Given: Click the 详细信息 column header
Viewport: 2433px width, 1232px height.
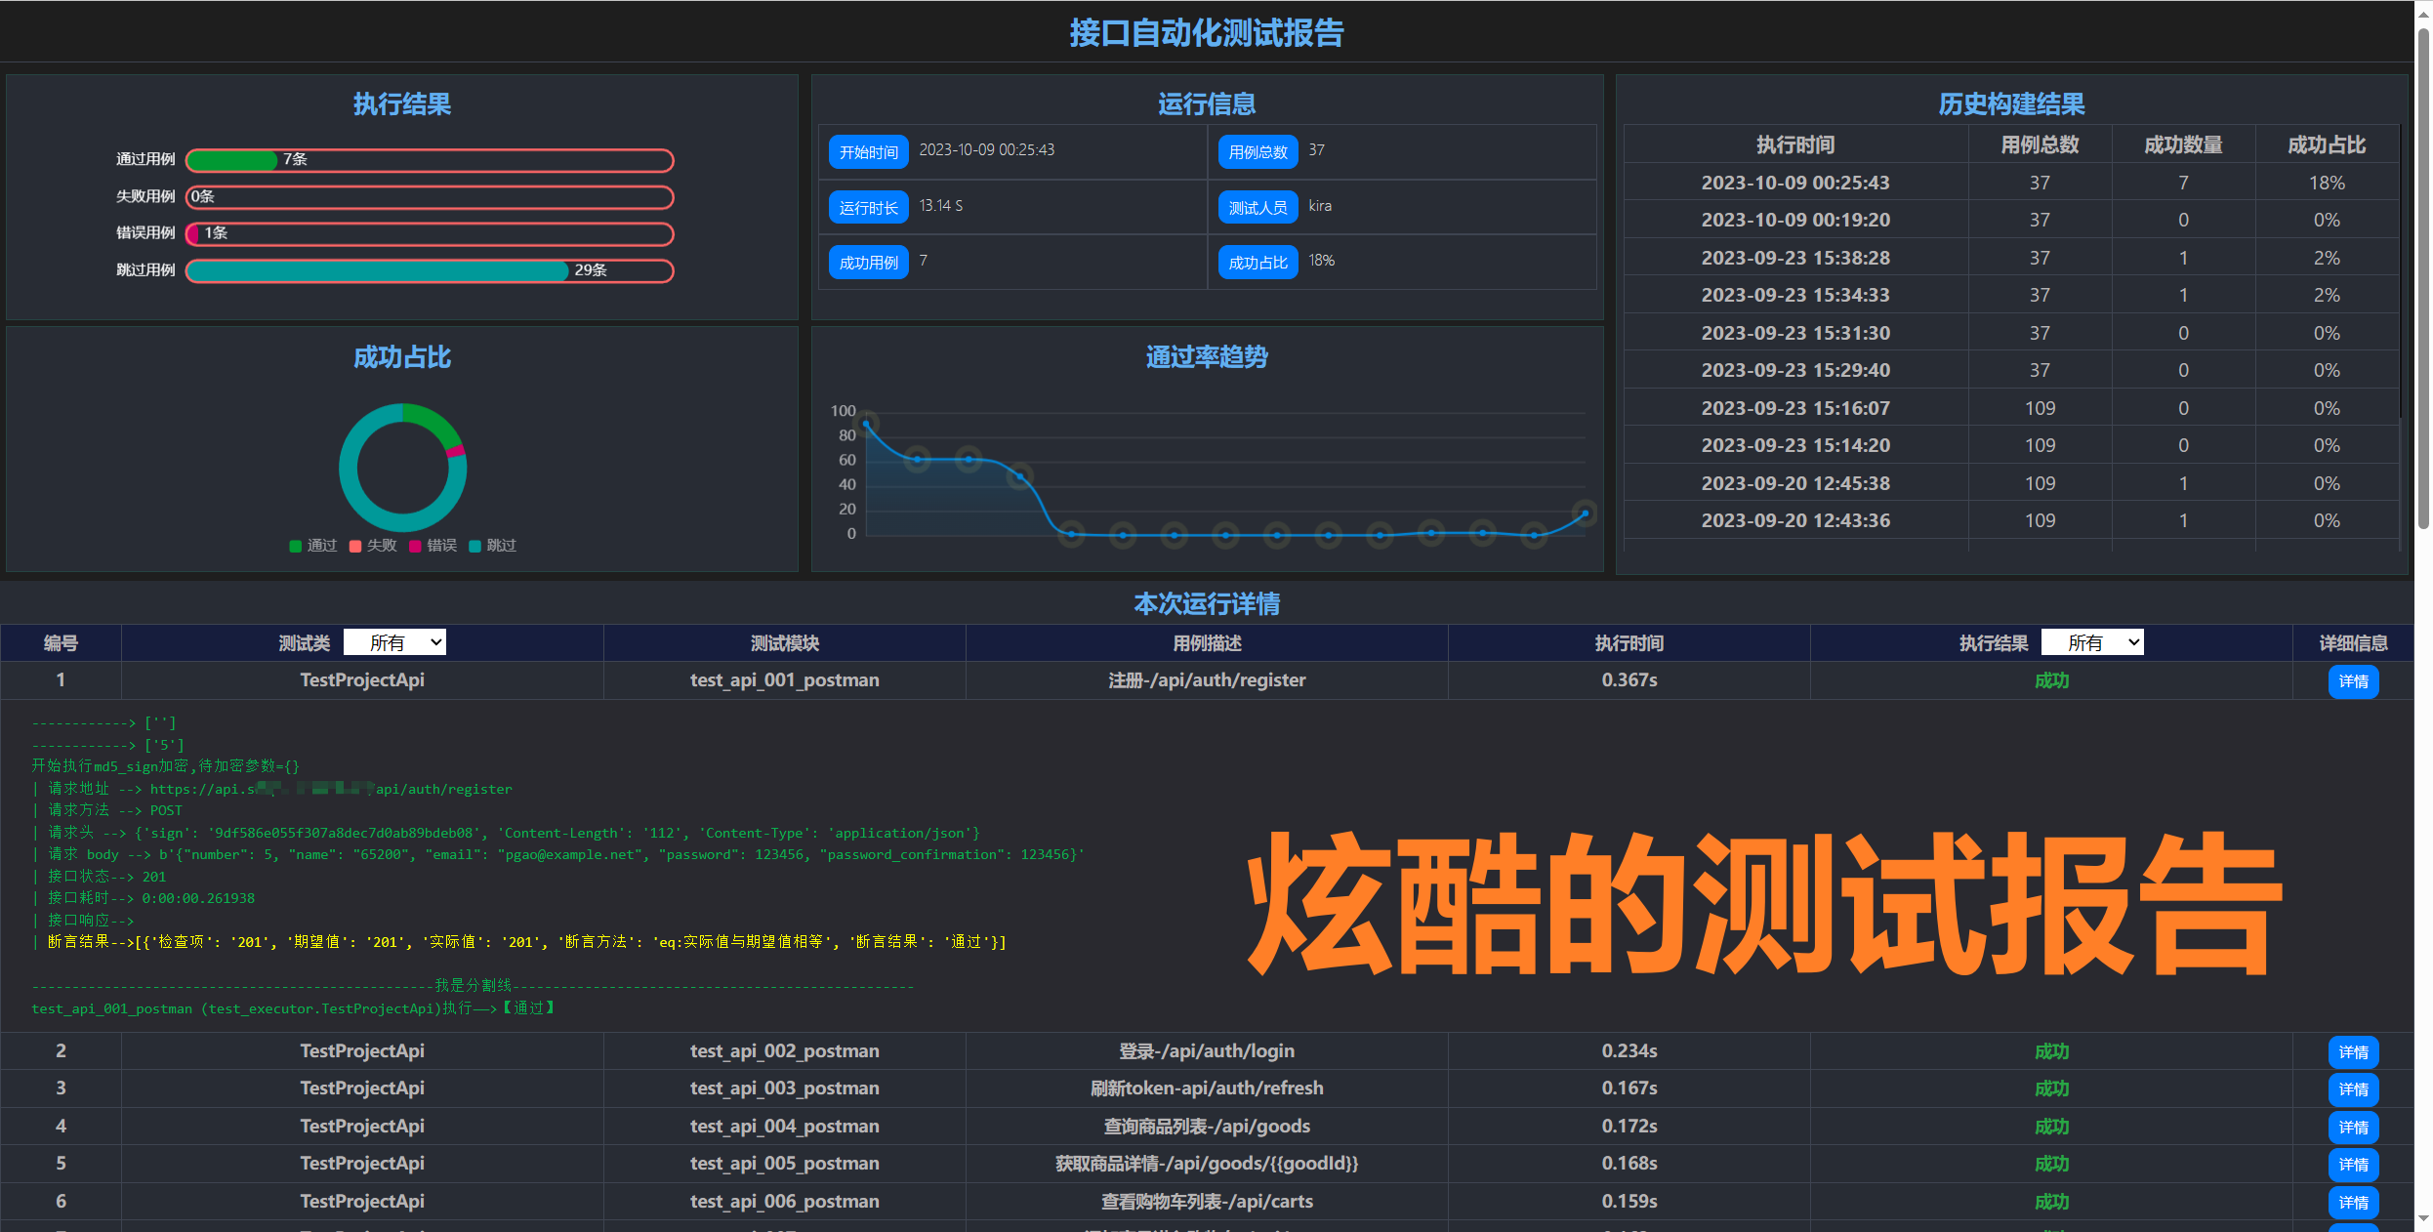Looking at the screenshot, I should pos(2353,643).
